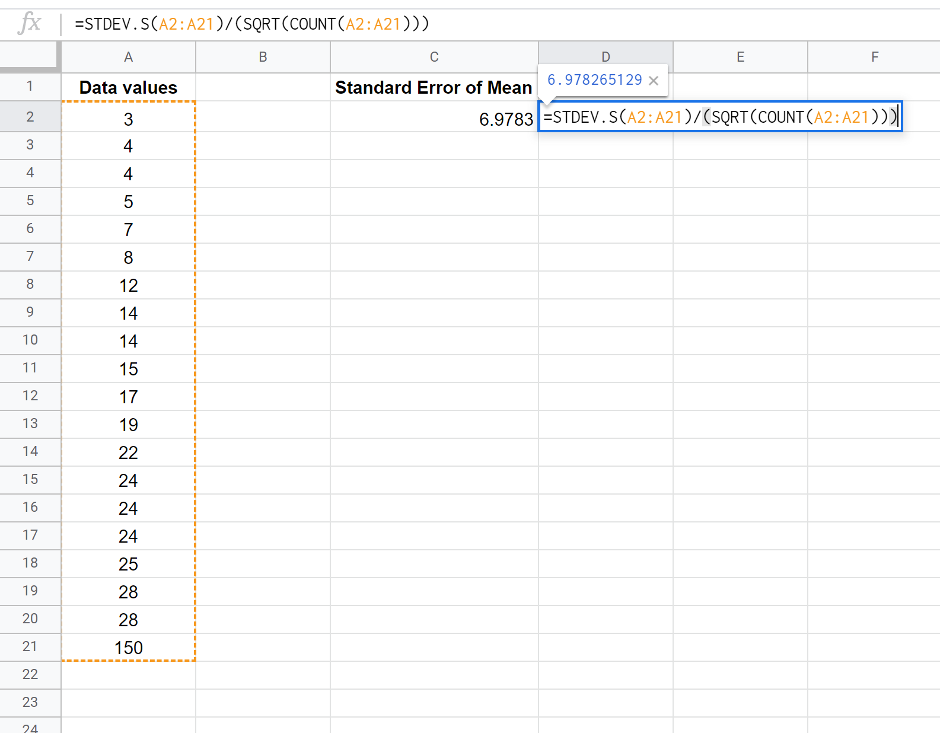Click the 6.978265129 preview value
The image size is (940, 733).
pos(594,80)
